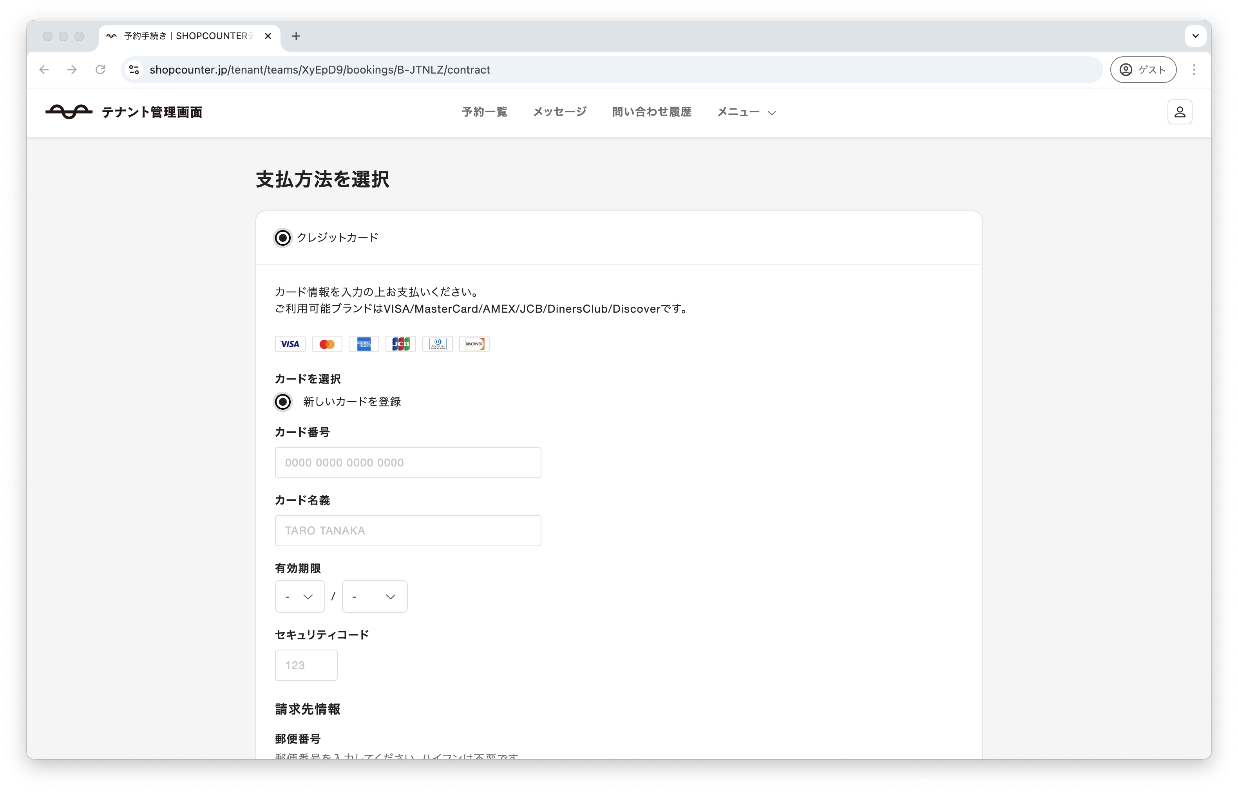Click the Discover brand icon
1238x792 pixels.
click(x=474, y=344)
